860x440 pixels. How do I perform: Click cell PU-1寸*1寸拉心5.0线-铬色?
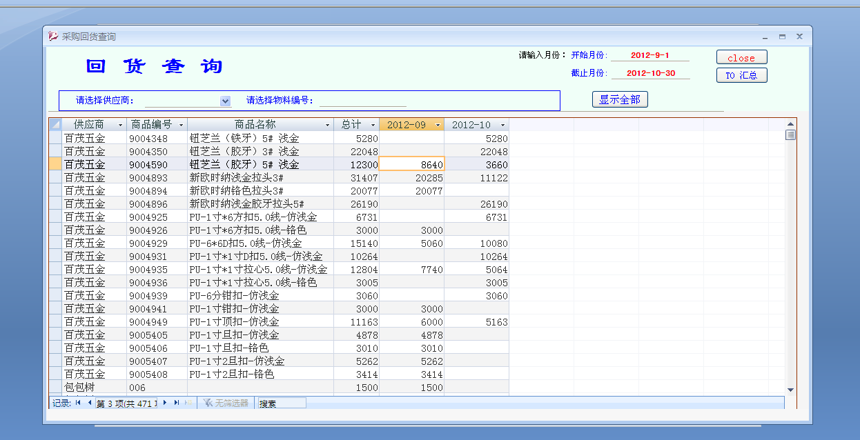tap(260, 282)
